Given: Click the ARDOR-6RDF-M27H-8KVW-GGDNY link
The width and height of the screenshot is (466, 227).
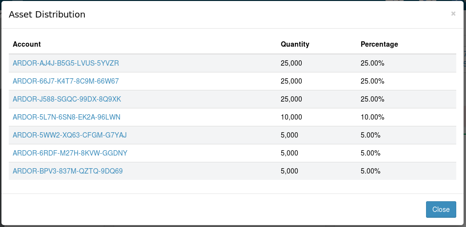Looking at the screenshot, I should coord(70,153).
